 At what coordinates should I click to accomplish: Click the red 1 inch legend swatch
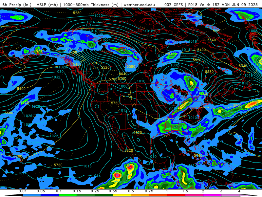click(x=176, y=195)
